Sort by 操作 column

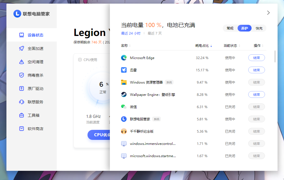pyautogui.click(x=259, y=45)
